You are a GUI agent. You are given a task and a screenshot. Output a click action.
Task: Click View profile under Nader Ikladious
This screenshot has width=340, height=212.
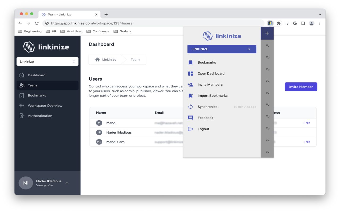pos(45,185)
